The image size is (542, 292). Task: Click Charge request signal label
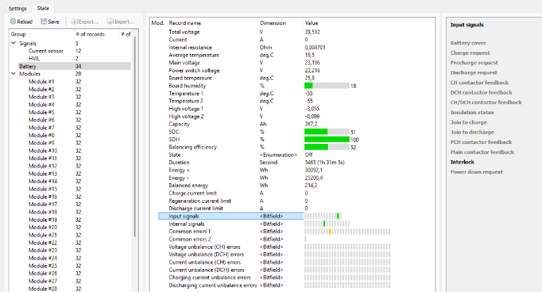[x=470, y=53]
